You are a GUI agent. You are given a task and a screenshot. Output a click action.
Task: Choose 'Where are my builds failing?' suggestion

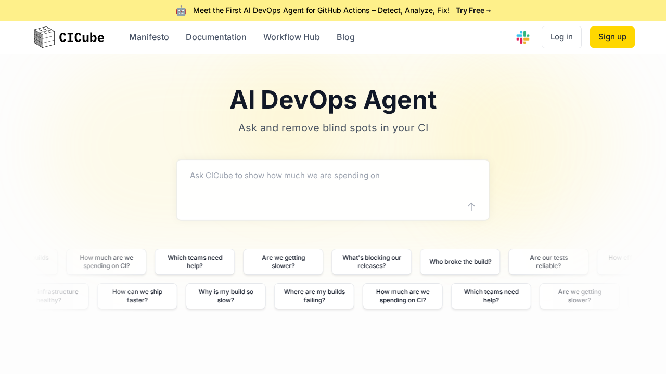(x=314, y=296)
